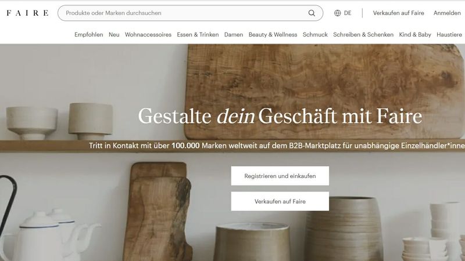Select the Neu menu item
This screenshot has width=465, height=261.
click(114, 35)
